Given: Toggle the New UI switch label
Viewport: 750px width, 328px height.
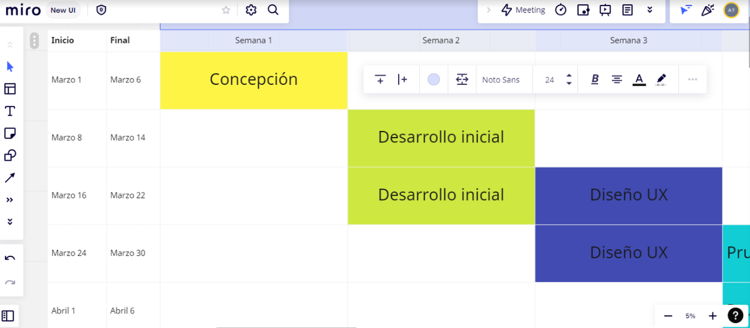Looking at the screenshot, I should tap(63, 10).
